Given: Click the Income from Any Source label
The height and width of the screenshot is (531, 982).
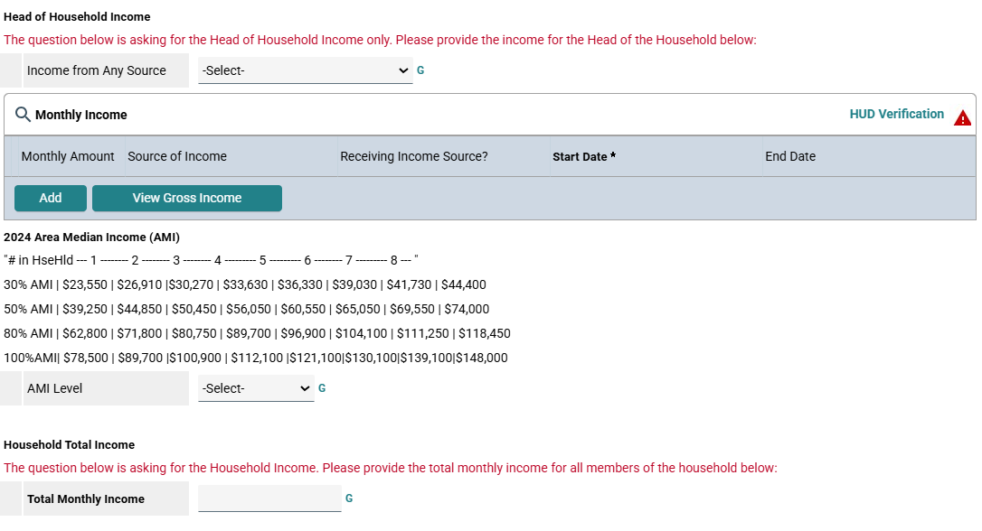Looking at the screenshot, I should (97, 70).
